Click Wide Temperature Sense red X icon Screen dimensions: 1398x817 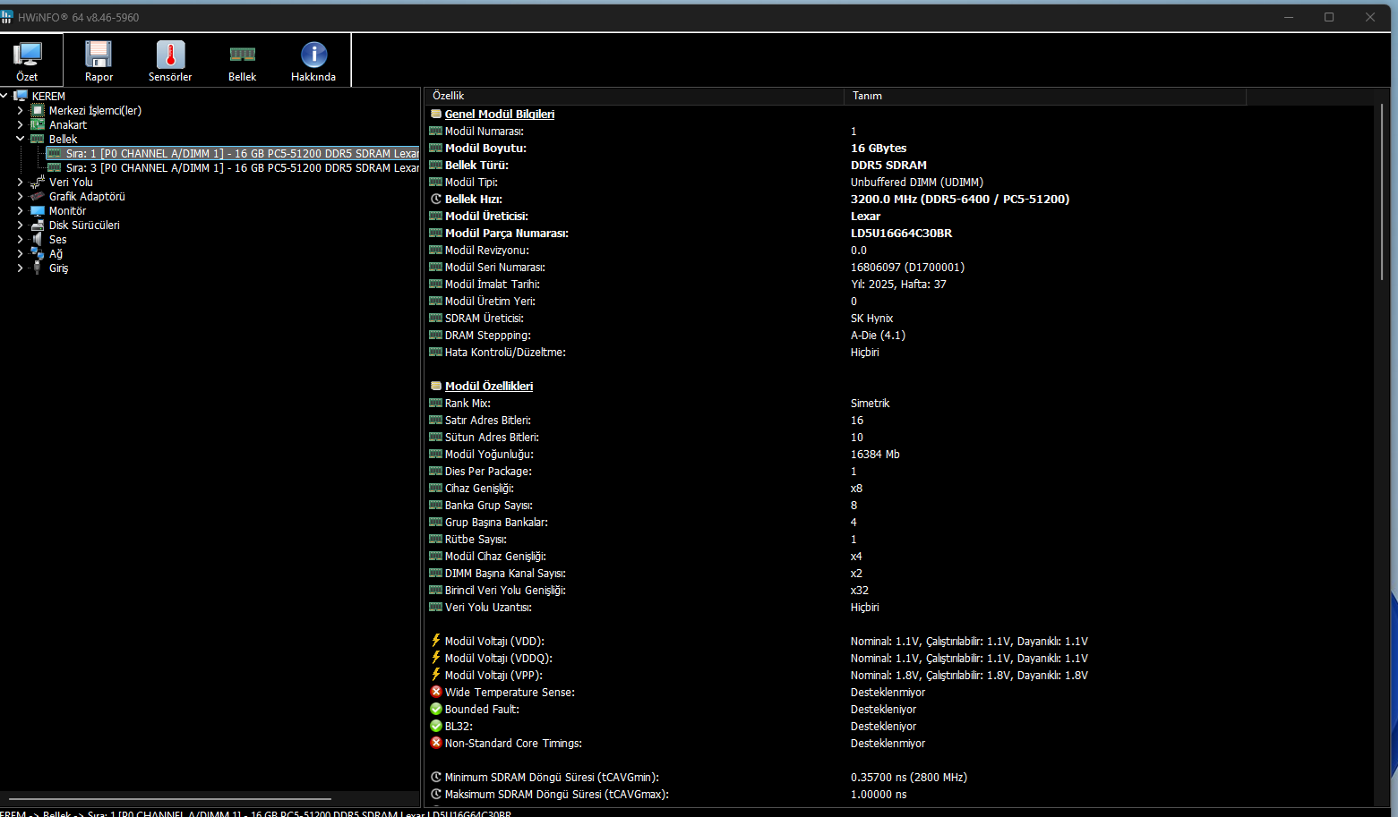coord(436,692)
